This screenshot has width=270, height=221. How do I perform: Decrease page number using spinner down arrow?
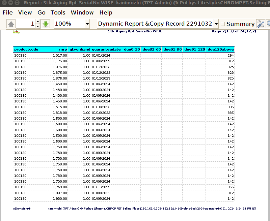(38, 26)
